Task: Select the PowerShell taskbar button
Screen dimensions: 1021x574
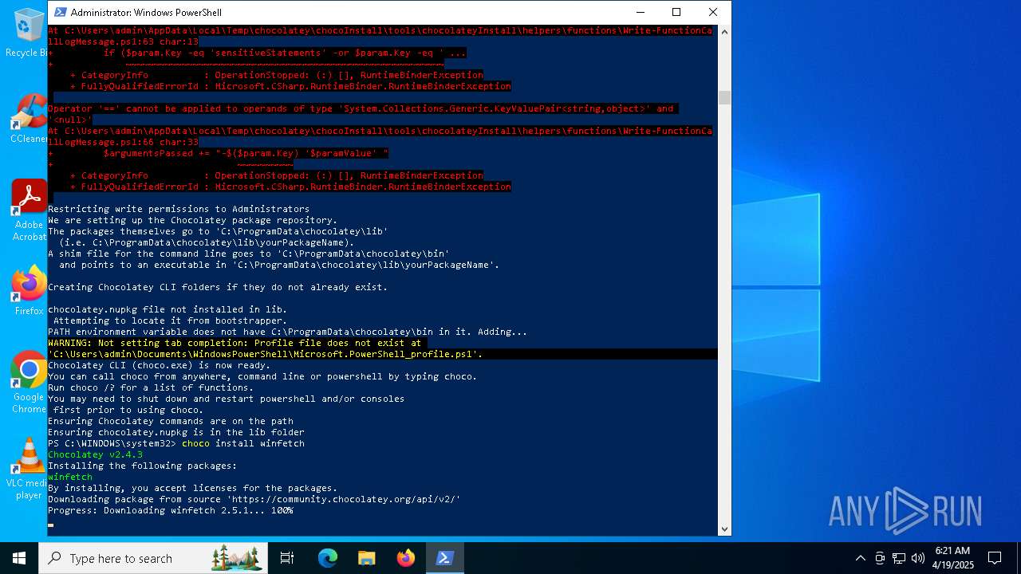Action: tap(445, 558)
